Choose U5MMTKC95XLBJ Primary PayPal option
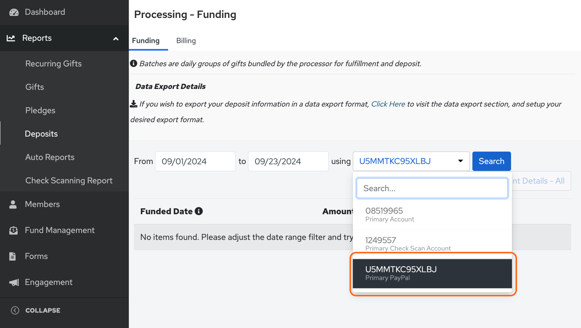The width and height of the screenshot is (581, 328). pyautogui.click(x=432, y=273)
